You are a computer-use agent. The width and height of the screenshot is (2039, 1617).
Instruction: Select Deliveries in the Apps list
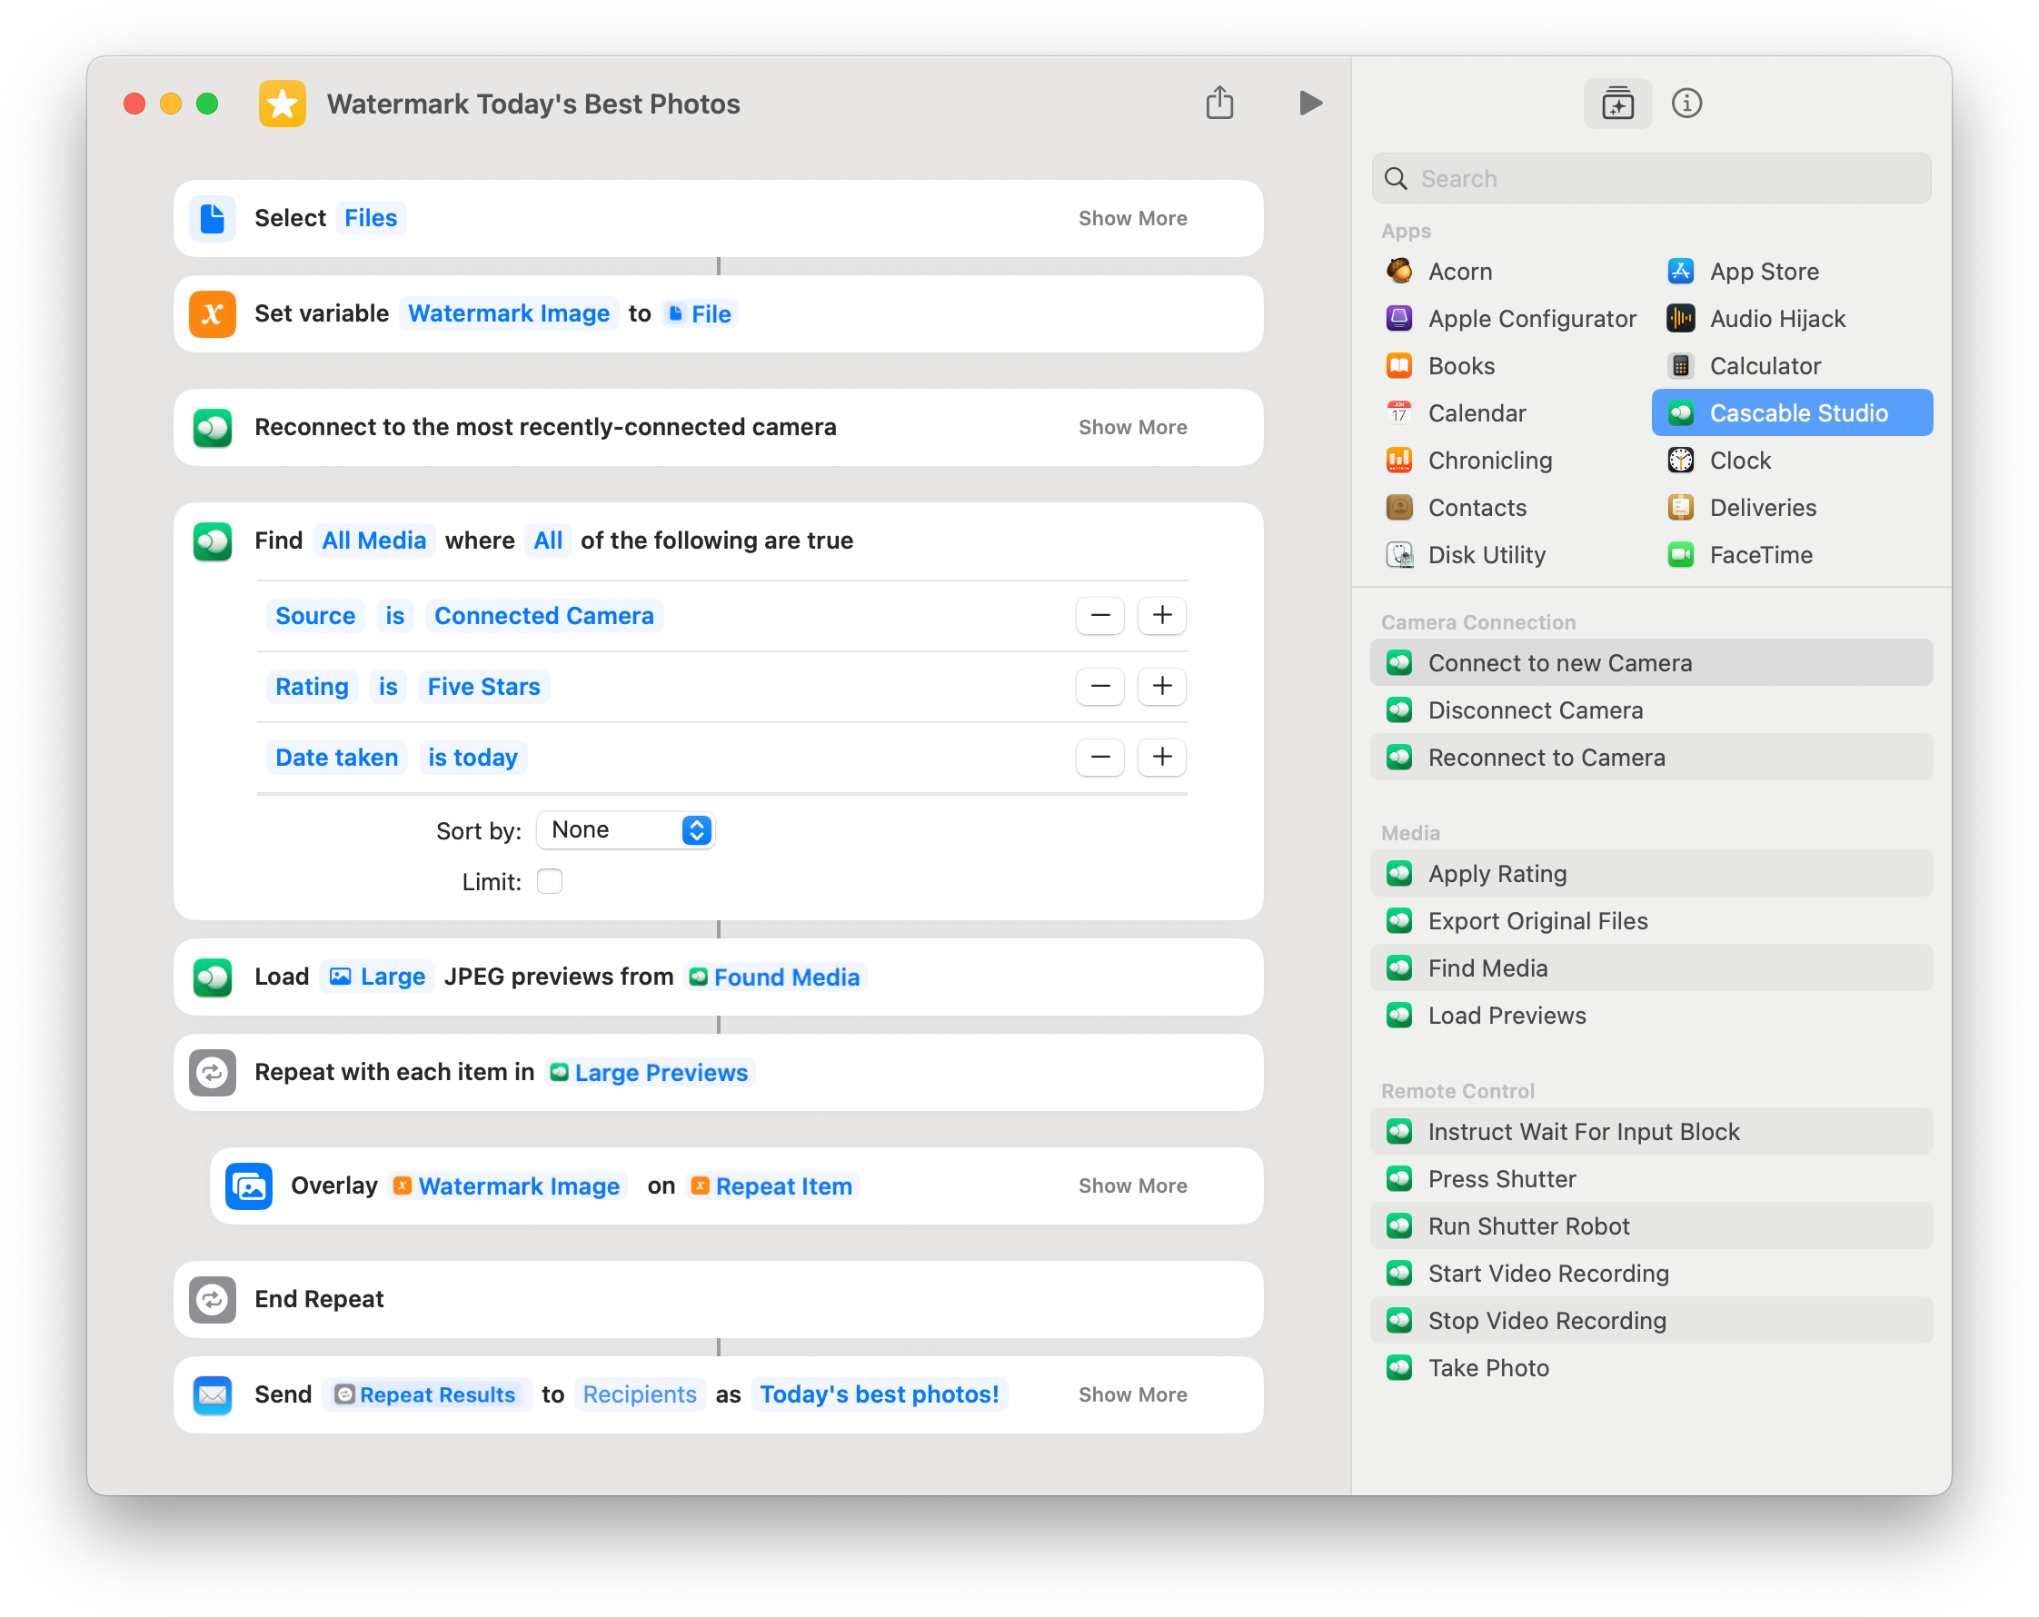pos(1791,508)
